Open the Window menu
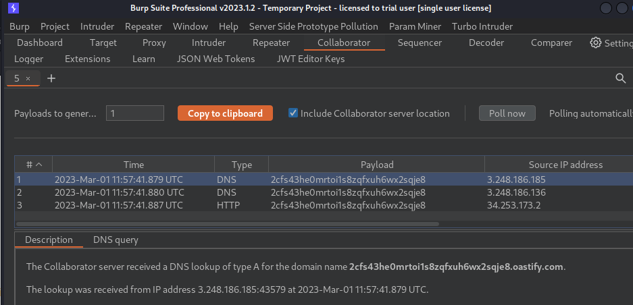The width and height of the screenshot is (633, 305). [190, 26]
